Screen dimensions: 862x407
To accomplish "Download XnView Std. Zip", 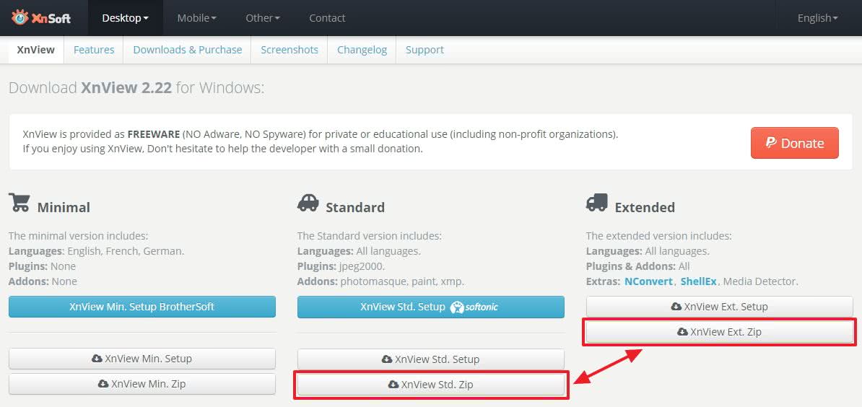I will tap(431, 385).
